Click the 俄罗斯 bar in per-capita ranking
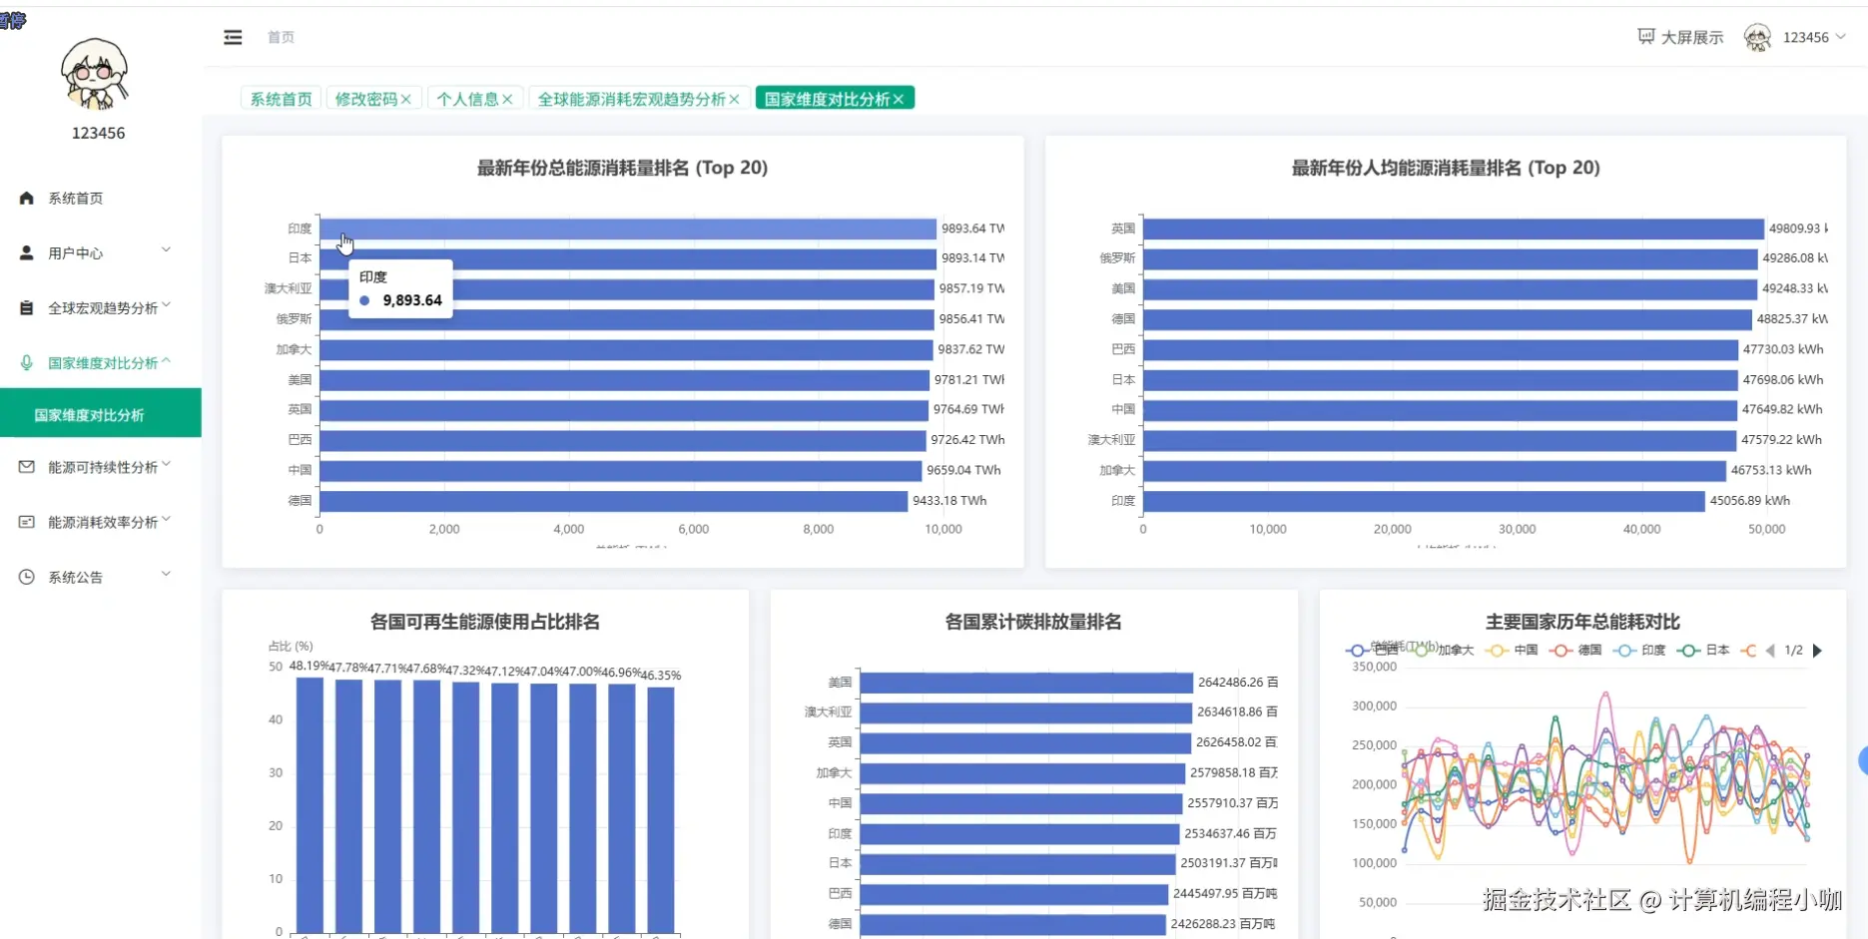The image size is (1868, 939). tap(1451, 258)
